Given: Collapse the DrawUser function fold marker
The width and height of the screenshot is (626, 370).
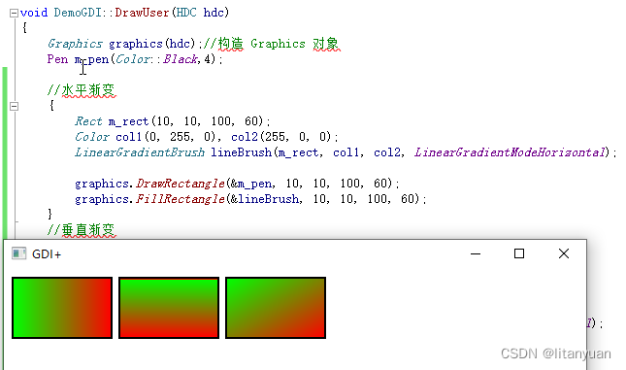Looking at the screenshot, I should point(14,14).
